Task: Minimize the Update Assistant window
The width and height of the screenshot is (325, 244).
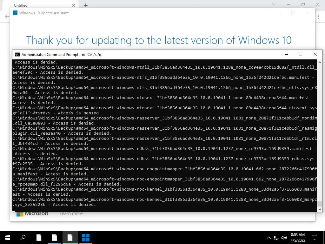Action: pyautogui.click(x=279, y=13)
